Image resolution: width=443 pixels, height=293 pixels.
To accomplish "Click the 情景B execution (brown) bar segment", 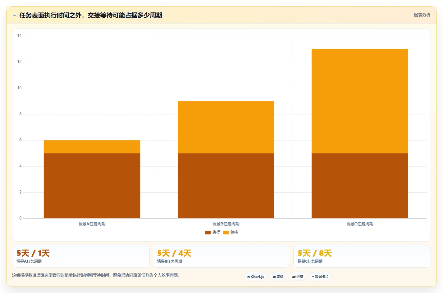I will point(226,186).
